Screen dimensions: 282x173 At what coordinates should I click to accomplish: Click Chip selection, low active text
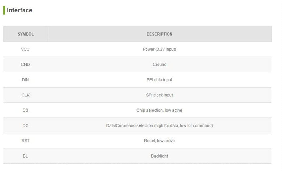coord(159,110)
